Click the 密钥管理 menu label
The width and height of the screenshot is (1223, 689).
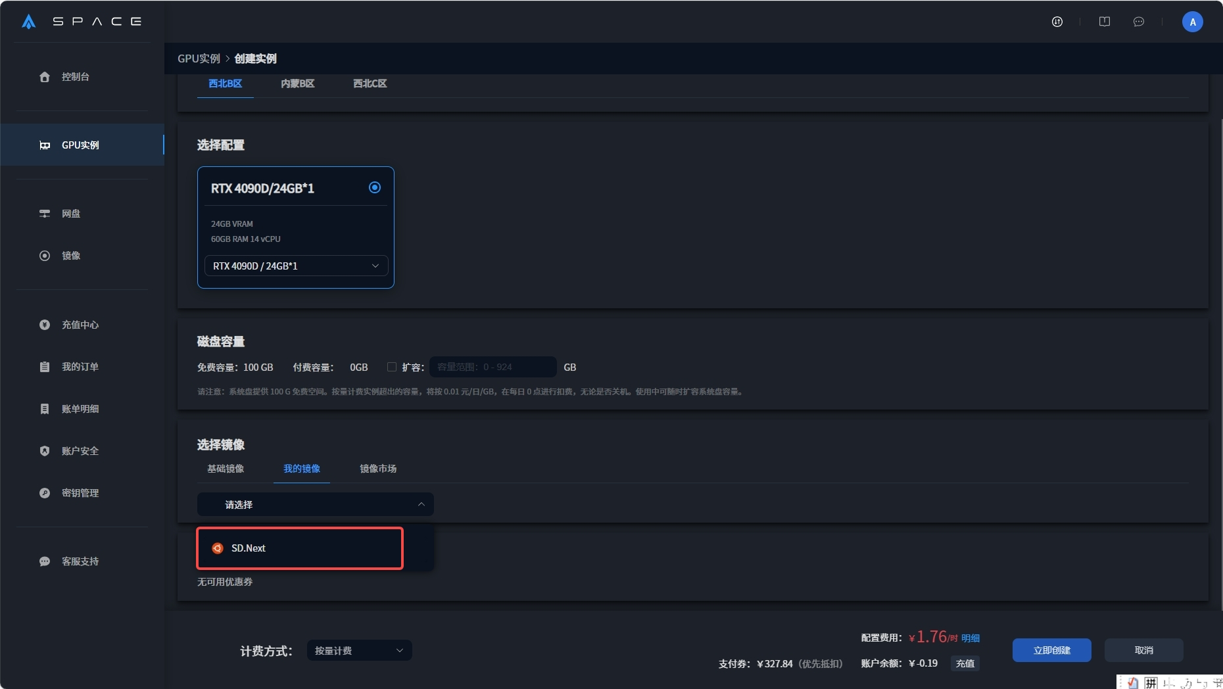coord(80,493)
